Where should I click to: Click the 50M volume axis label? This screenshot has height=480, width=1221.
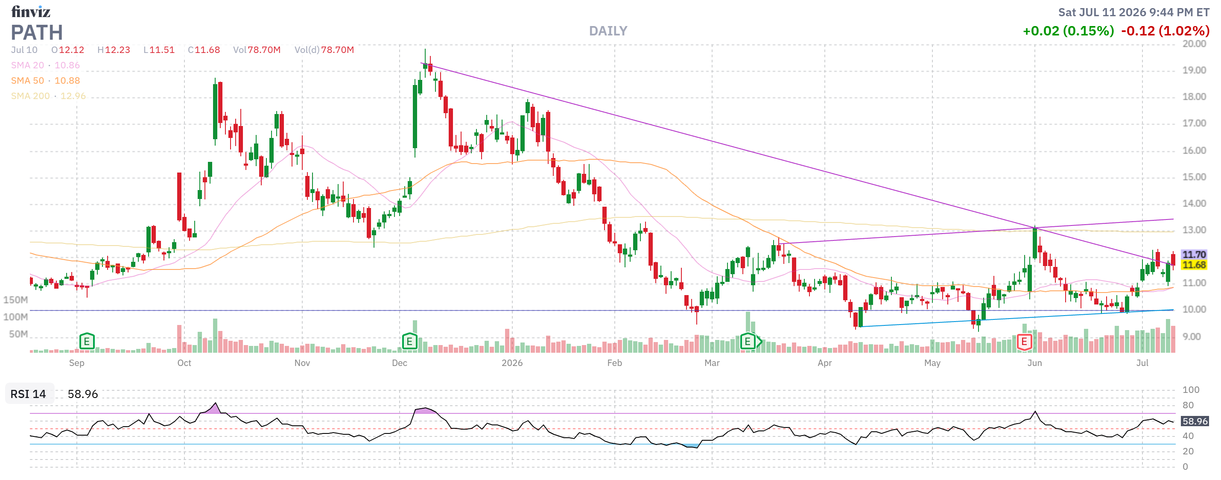[18, 334]
